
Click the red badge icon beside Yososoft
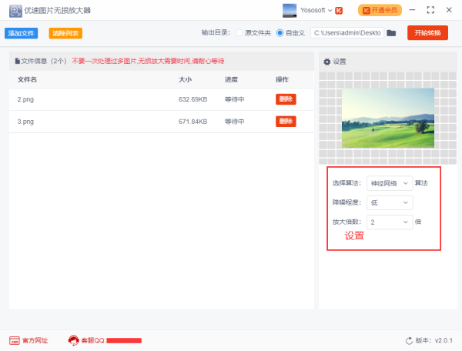point(339,11)
